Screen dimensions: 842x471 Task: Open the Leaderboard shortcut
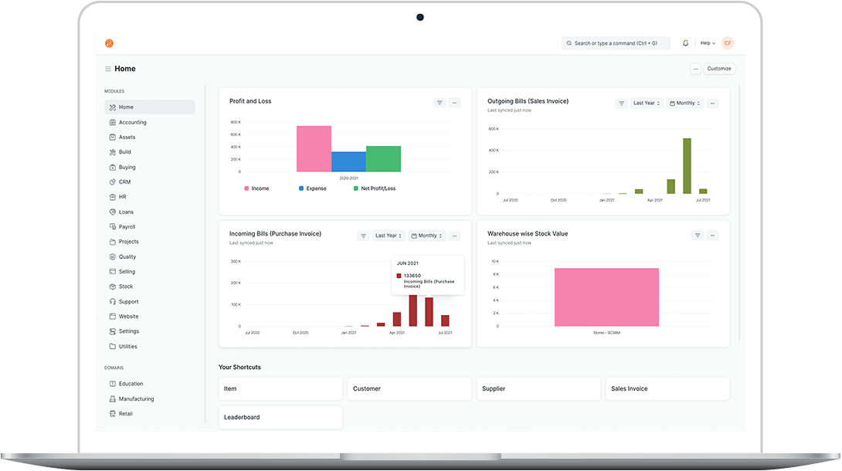[280, 418]
